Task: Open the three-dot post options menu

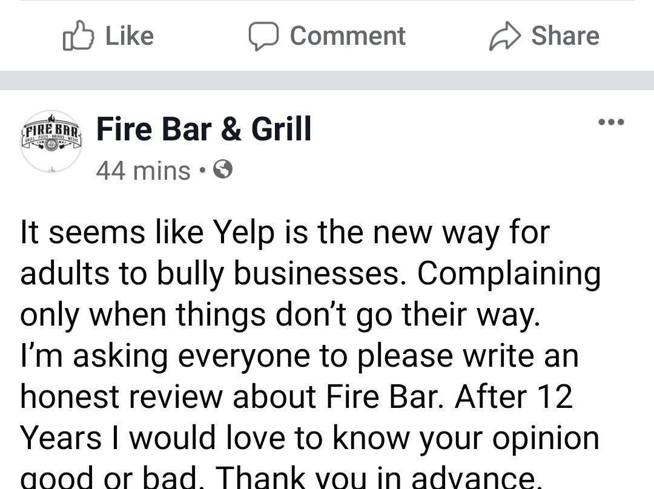Action: [610, 122]
